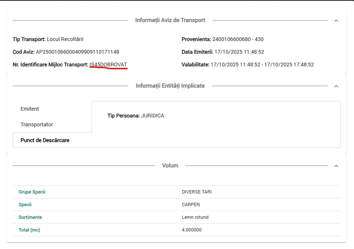Collapse the Informații Aviz de Transport section chevron
This screenshot has height=249, width=354.
336,21
